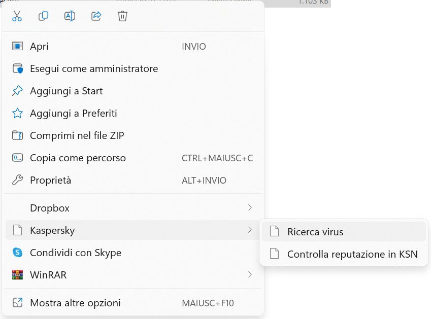Expand the Dropbox submenu arrow
The width and height of the screenshot is (431, 319).
[x=249, y=208]
